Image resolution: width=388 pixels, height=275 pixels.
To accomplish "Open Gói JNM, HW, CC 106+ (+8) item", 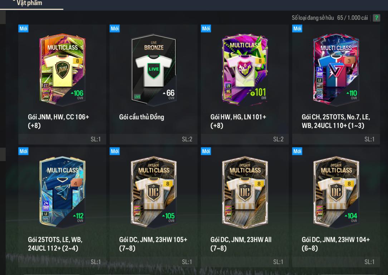I will tap(58, 121).
